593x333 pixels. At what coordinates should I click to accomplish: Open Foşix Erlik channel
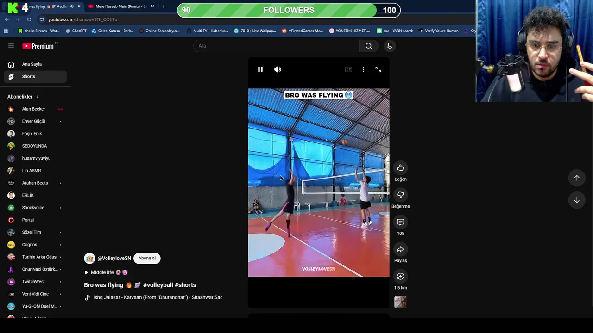35,134
